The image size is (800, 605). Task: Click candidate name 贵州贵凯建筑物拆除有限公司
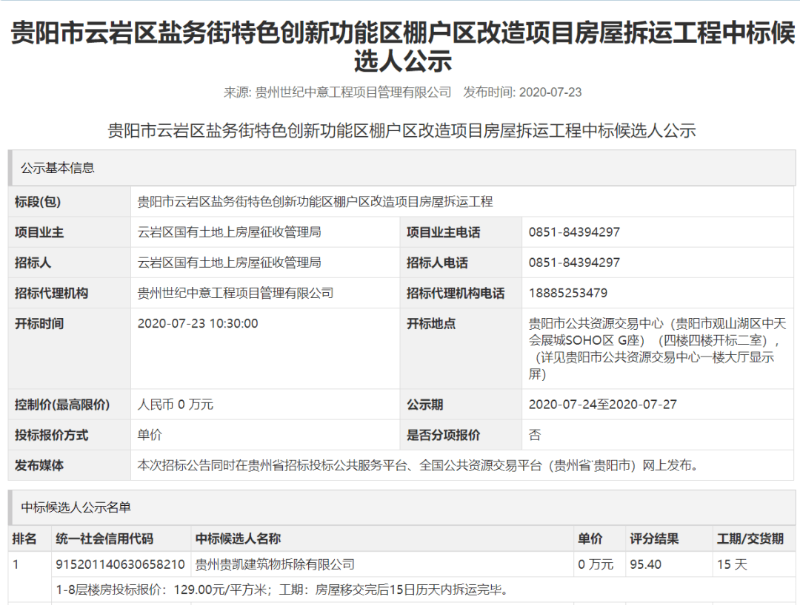click(275, 564)
